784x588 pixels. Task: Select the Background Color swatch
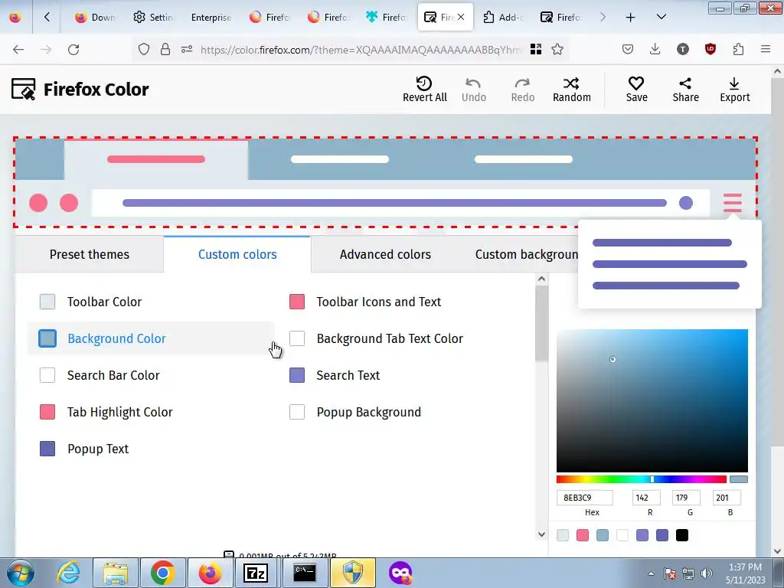click(x=47, y=338)
